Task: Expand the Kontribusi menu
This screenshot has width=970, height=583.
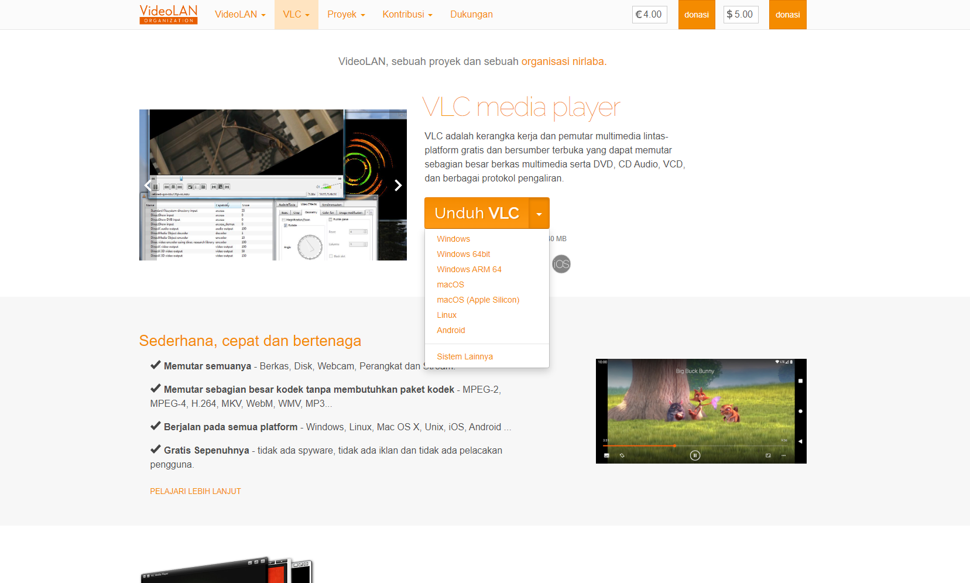Action: (x=407, y=15)
